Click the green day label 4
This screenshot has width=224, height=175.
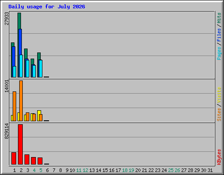coord(34,170)
